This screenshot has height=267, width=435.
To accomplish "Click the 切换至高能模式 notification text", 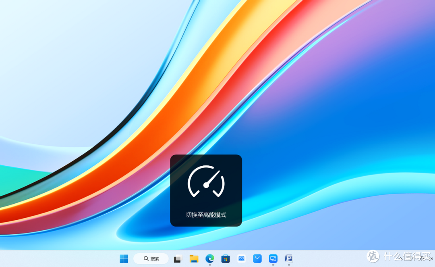I will pos(206,215).
